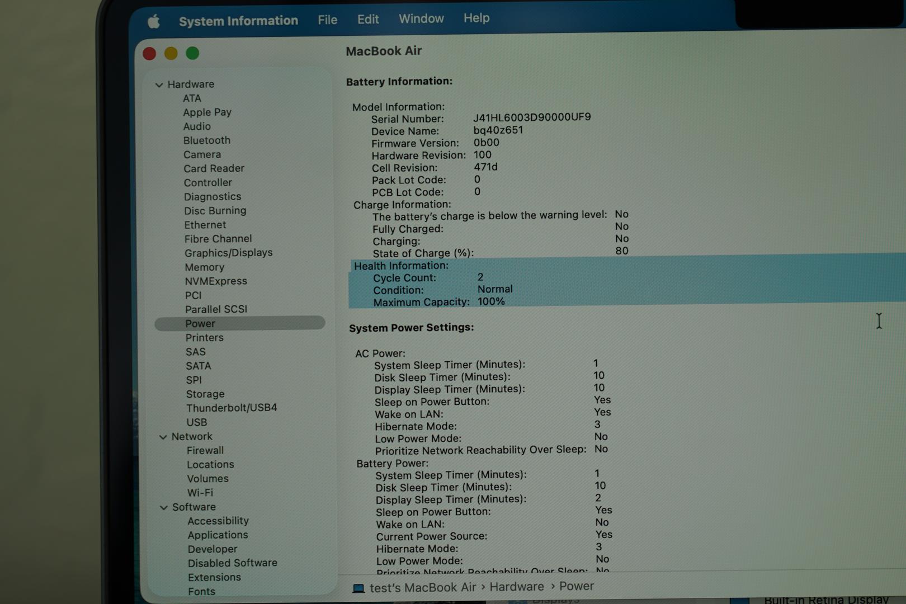The image size is (906, 604).
Task: Collapse the Software section chevron
Action: tap(164, 508)
